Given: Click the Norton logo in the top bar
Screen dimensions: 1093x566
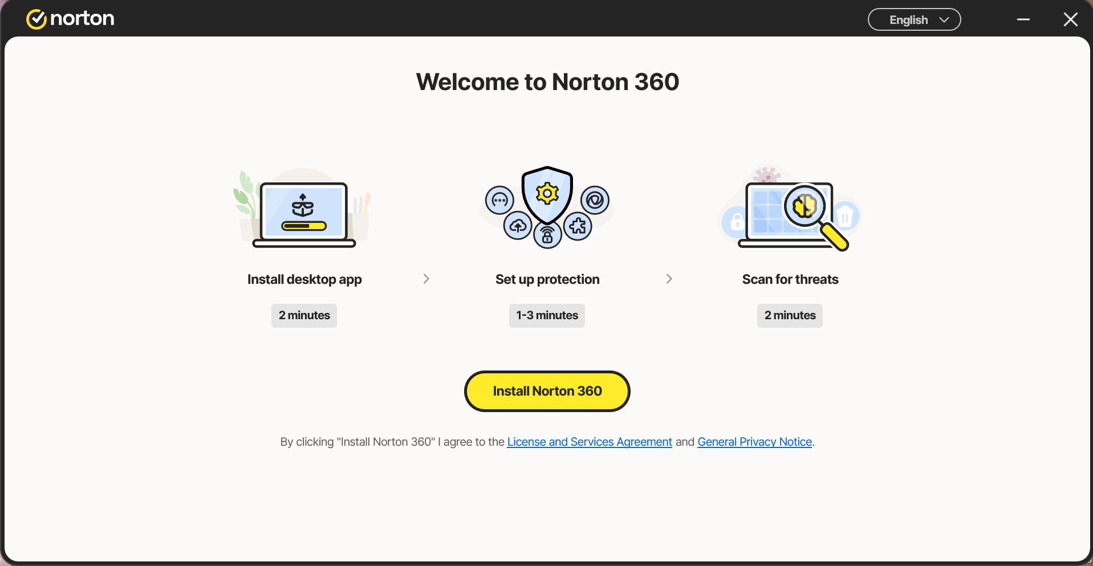Looking at the screenshot, I should (x=70, y=18).
